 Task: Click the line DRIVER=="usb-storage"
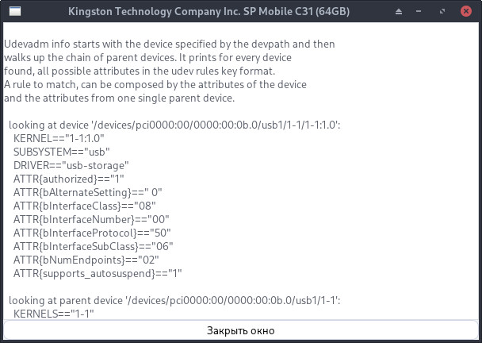click(71, 165)
